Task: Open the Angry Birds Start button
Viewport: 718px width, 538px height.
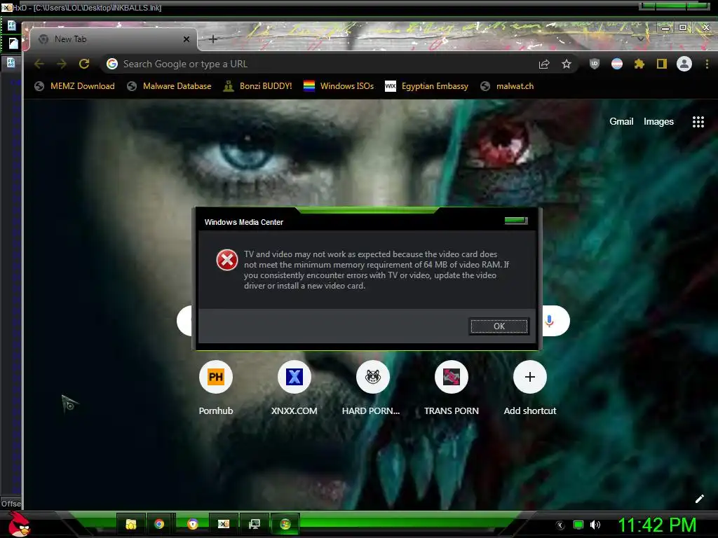Action: [19, 524]
